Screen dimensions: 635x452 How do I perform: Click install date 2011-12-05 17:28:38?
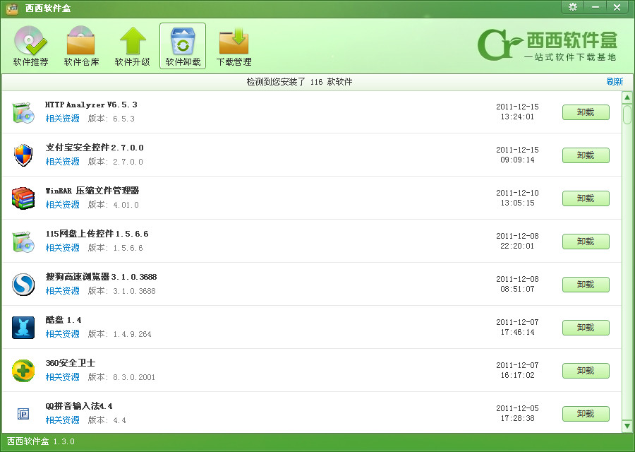coord(518,413)
